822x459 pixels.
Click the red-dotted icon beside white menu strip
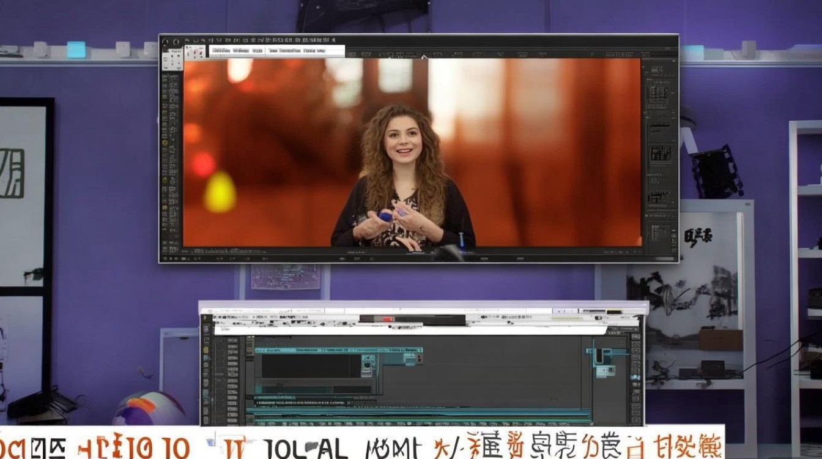pyautogui.click(x=196, y=52)
